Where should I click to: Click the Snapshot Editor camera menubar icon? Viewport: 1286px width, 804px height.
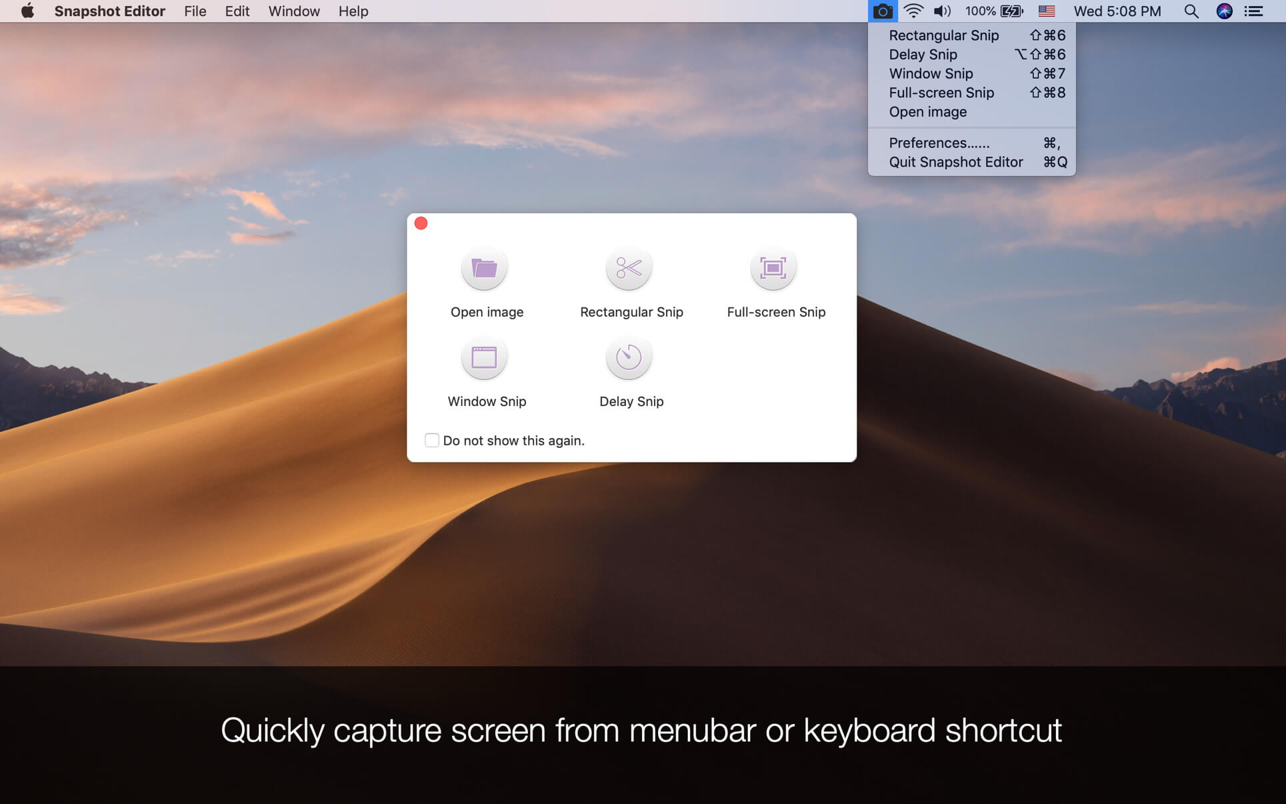(882, 11)
